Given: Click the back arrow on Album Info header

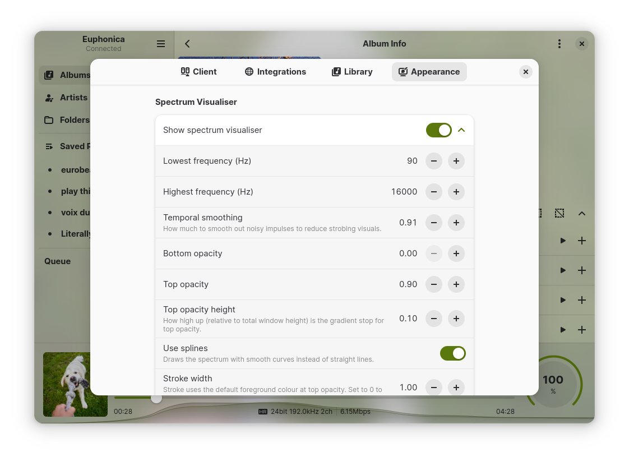Looking at the screenshot, I should point(187,43).
